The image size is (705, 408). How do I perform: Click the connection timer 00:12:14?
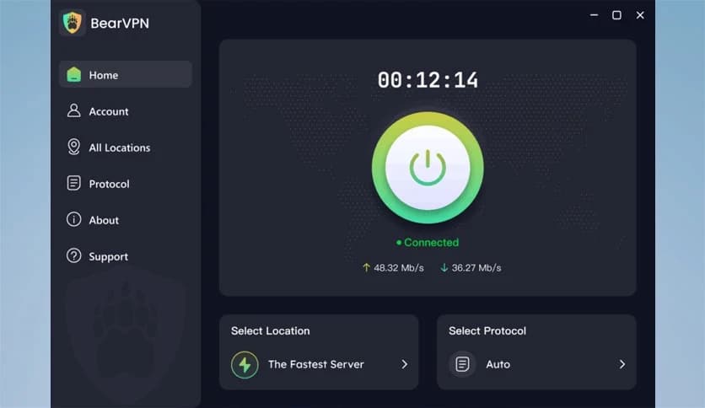pos(428,80)
